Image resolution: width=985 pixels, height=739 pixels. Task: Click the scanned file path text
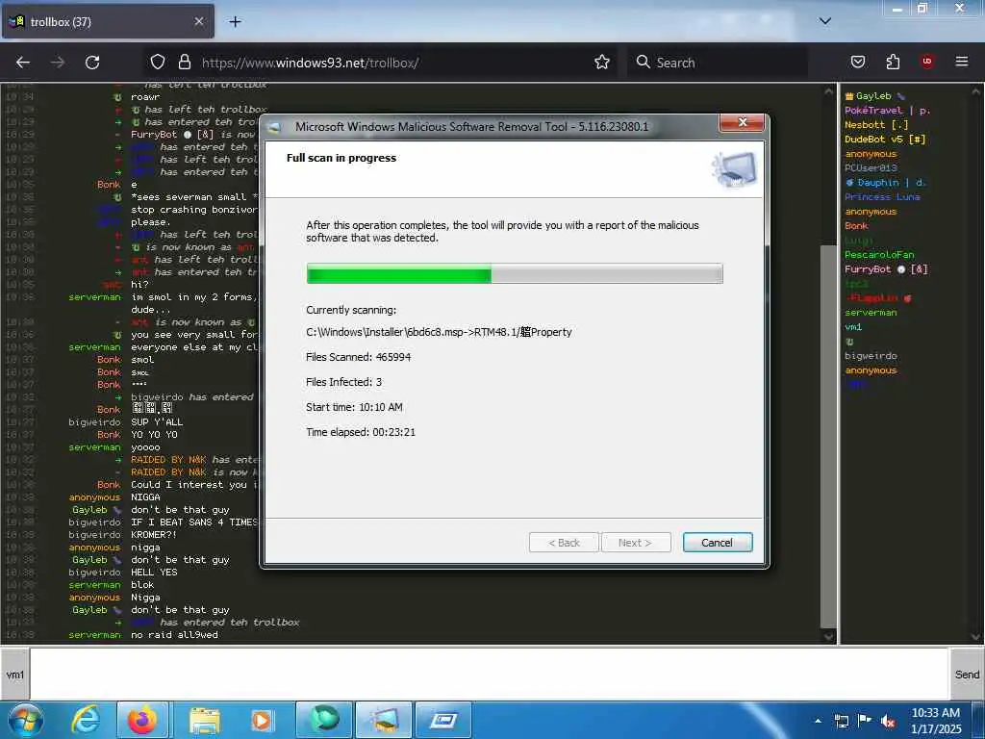coord(439,332)
